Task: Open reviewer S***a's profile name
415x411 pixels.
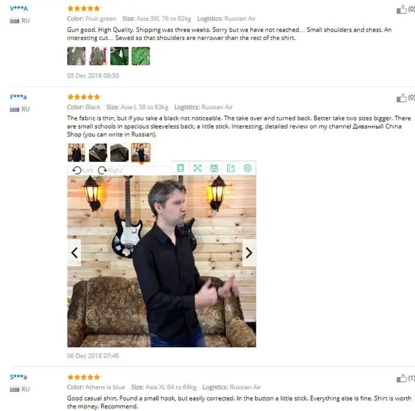Action: click(18, 377)
